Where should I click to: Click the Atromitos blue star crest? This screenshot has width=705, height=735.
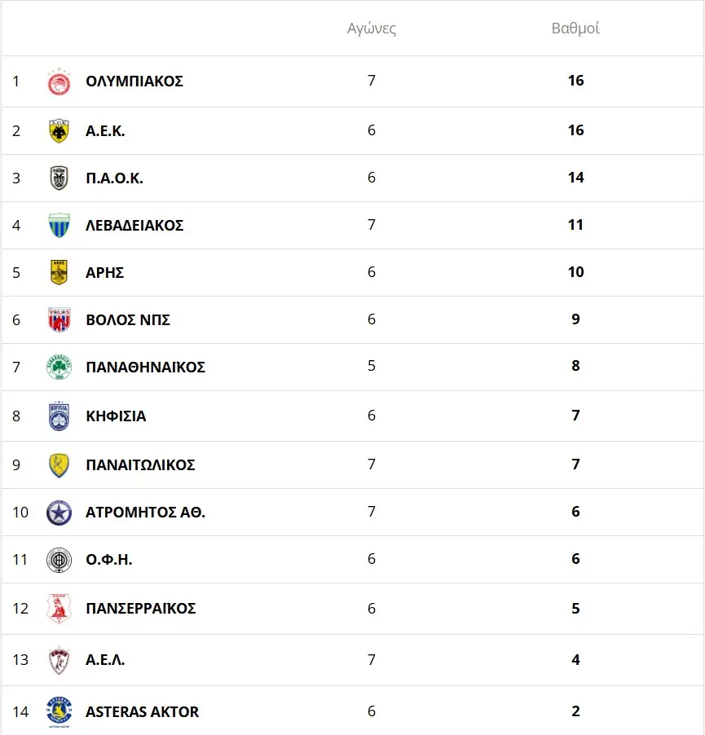(59, 513)
